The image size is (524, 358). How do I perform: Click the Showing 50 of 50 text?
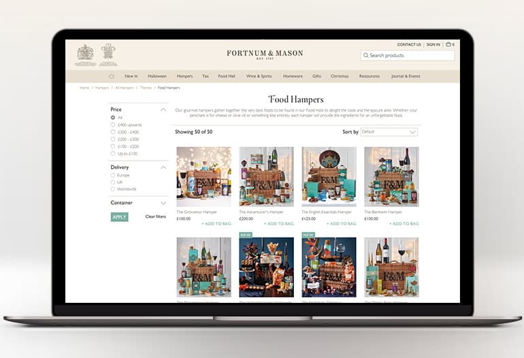tap(193, 132)
